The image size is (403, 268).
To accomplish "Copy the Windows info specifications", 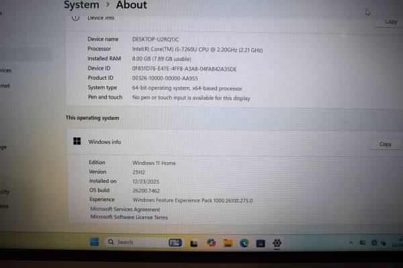I will coord(385,144).
